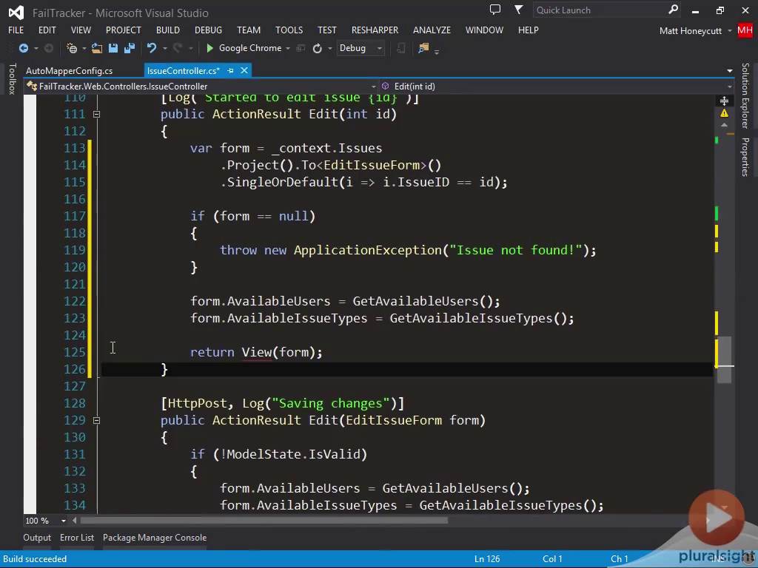Click the vertical scrollbar up arrow
Viewport: 758px width, 568px height.
click(724, 125)
